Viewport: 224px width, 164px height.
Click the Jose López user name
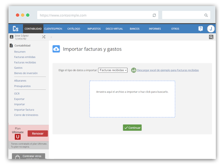click(22, 36)
